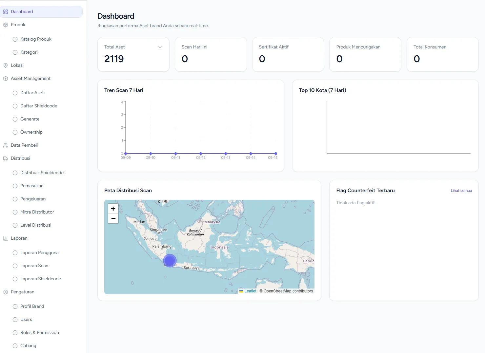The width and height of the screenshot is (485, 353).
Task: Click the Tidak ada flag aktif text
Action: click(x=356, y=203)
